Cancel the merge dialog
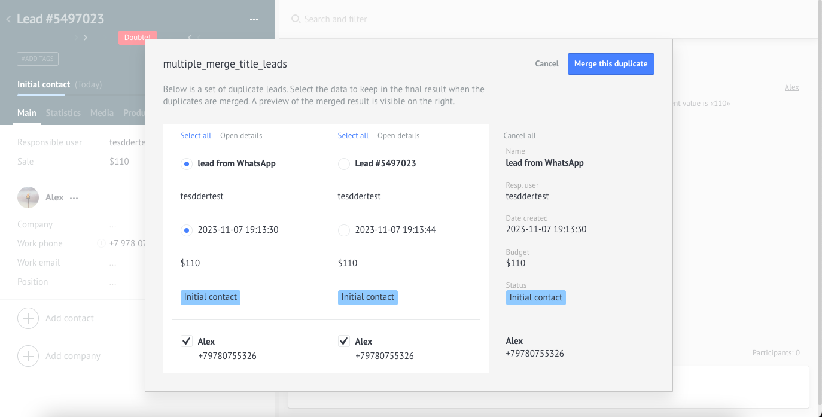The image size is (822, 417). click(x=547, y=64)
